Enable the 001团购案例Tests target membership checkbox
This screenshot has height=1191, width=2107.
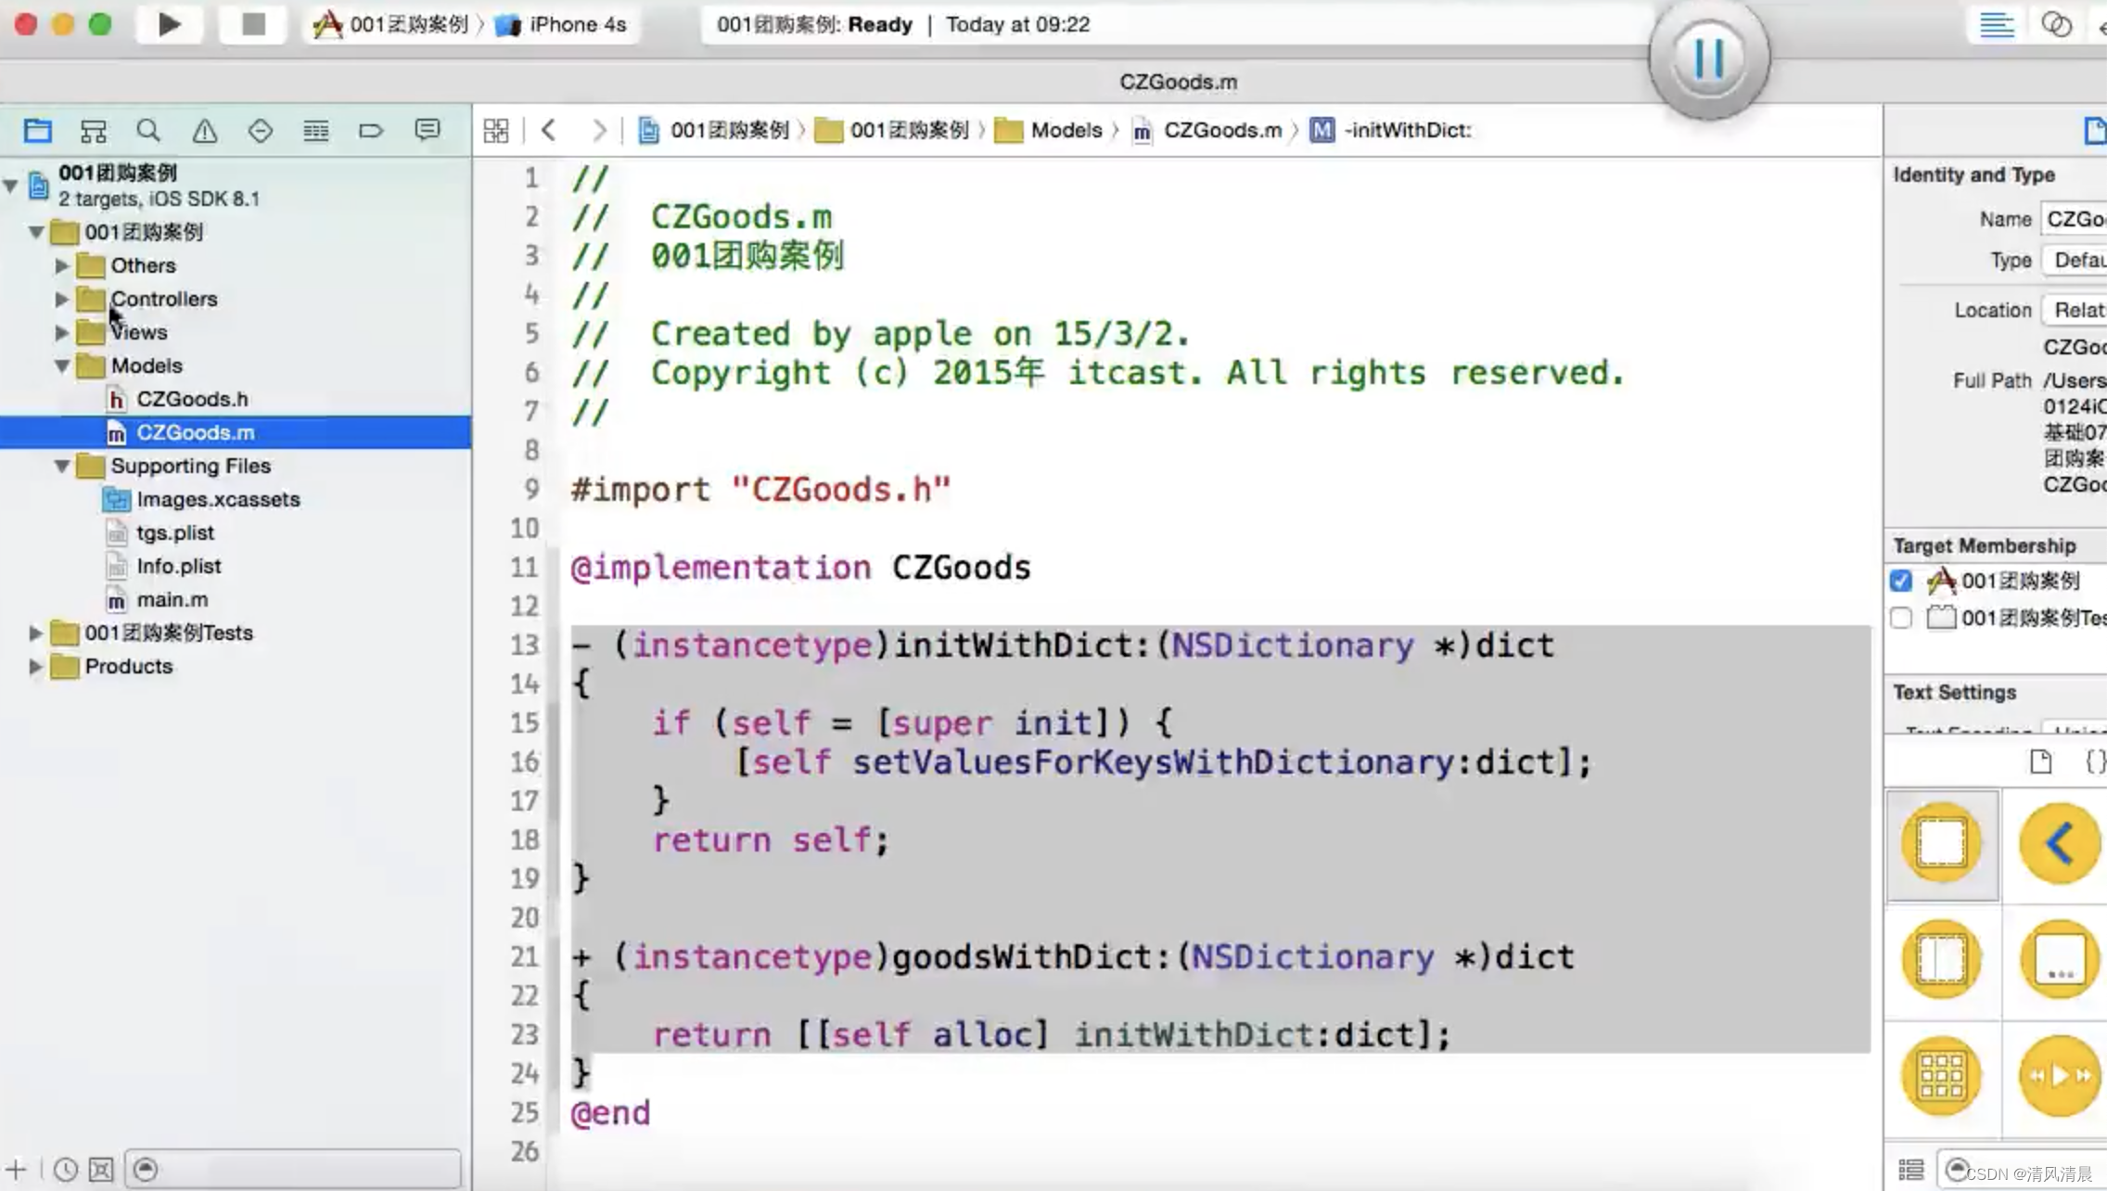[1901, 618]
